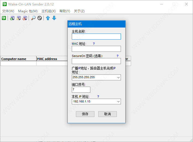Click the help question mark beside 本机 IP 地址

(98, 96)
